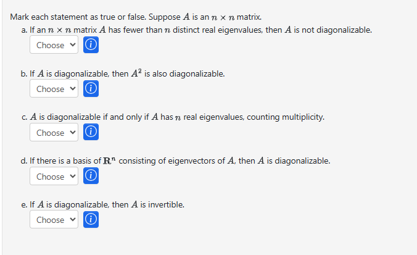
Task: Click the Rⁿ symbol in statement d
Action: (x=108, y=161)
